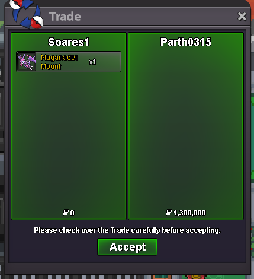Close the Trade window
This screenshot has width=254, height=279.
tap(242, 17)
